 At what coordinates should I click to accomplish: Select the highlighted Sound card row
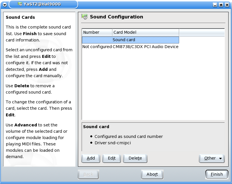pos(130,40)
